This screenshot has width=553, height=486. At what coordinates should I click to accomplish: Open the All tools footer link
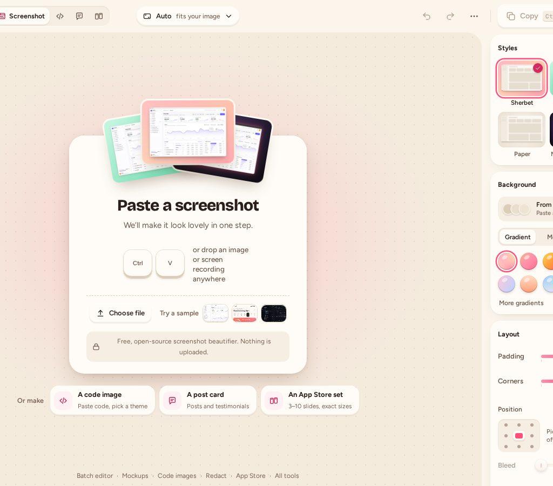coord(287,476)
